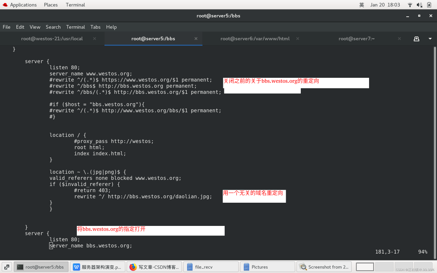Click the volume speaker icon

[420, 5]
